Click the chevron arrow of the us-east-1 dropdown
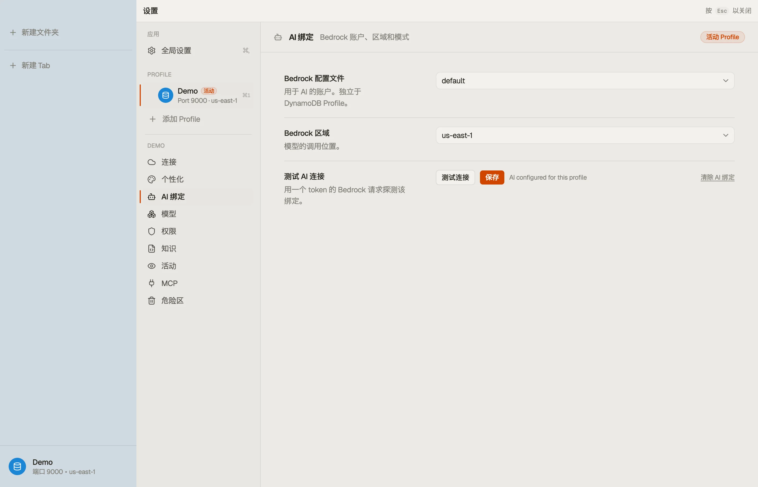758x487 pixels. [x=726, y=135]
